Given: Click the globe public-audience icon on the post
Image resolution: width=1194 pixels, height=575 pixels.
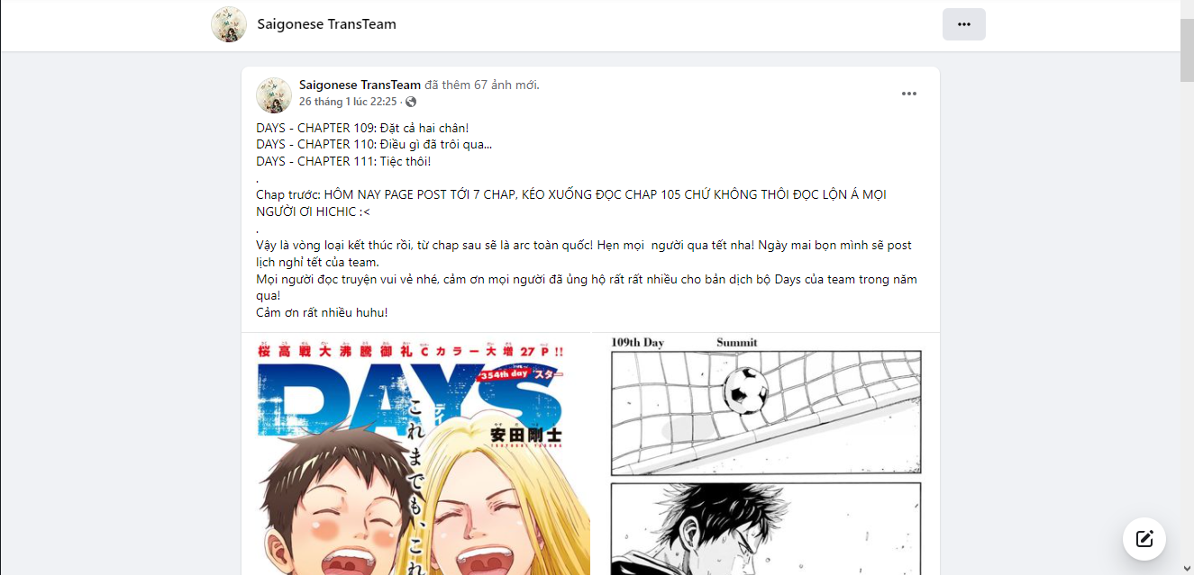Looking at the screenshot, I should coord(411,102).
